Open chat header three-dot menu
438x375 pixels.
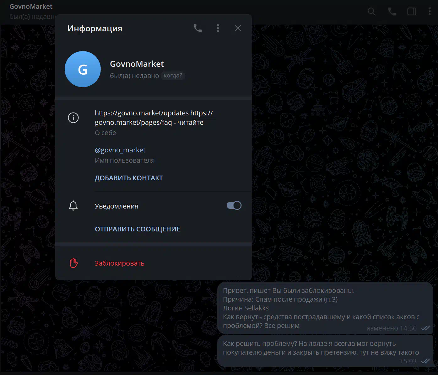point(430,12)
